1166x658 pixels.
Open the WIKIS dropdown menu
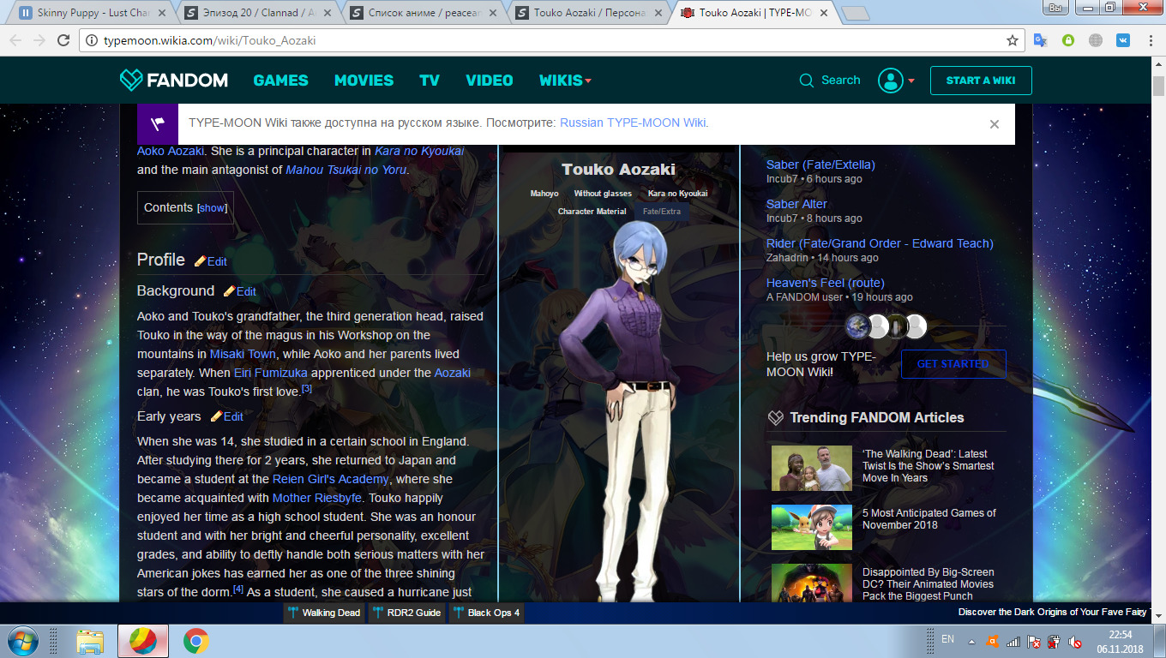pos(565,81)
